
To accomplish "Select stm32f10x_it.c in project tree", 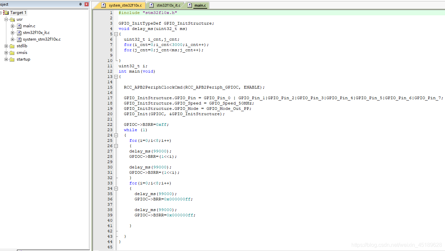I will pos(36,33).
